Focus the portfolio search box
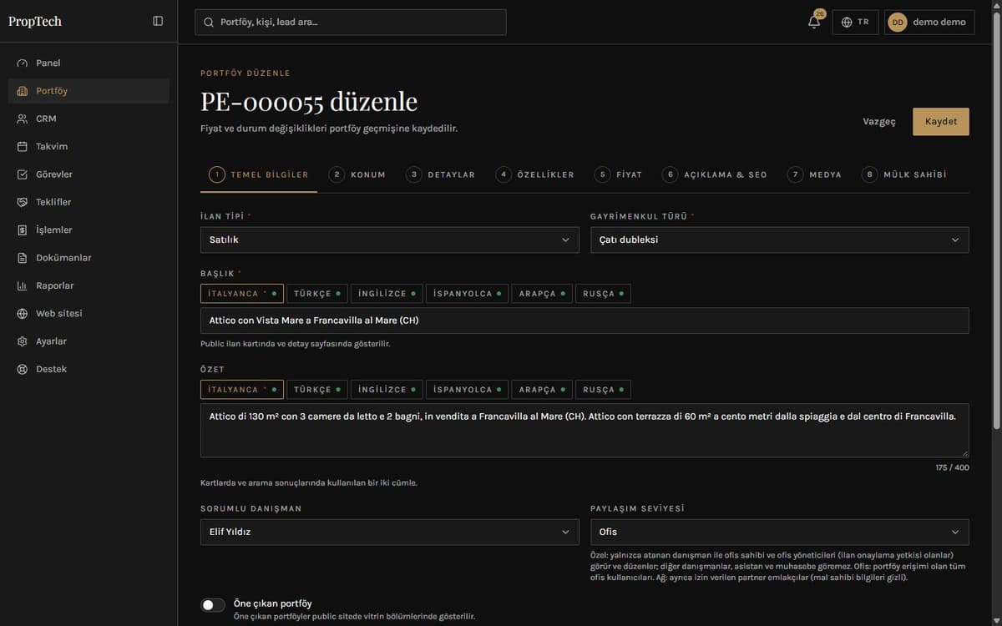The image size is (1002, 626). 351,23
